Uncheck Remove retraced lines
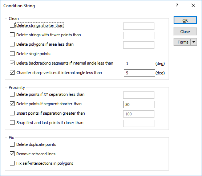The height and width of the screenshot is (176, 202). point(12,154)
